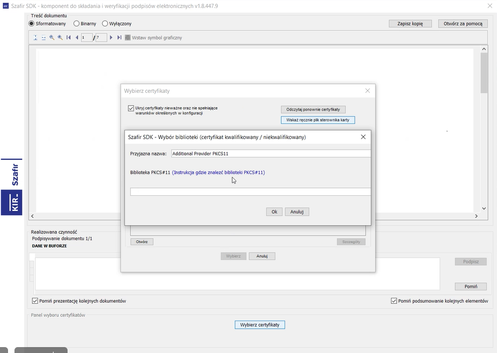Click the fit page width icon
Viewport: 497px width, 353px height.
pyautogui.click(x=43, y=38)
